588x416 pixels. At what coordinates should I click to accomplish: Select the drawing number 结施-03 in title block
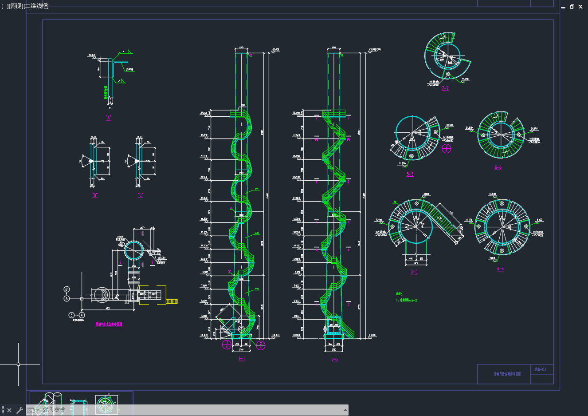(x=541, y=369)
